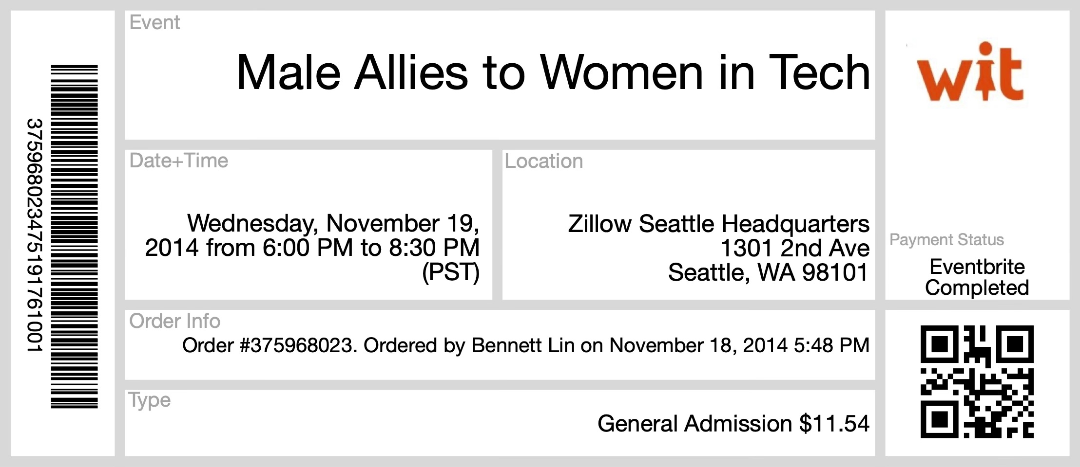This screenshot has width=1080, height=467.
Task: Click the QR code
Action: (977, 382)
